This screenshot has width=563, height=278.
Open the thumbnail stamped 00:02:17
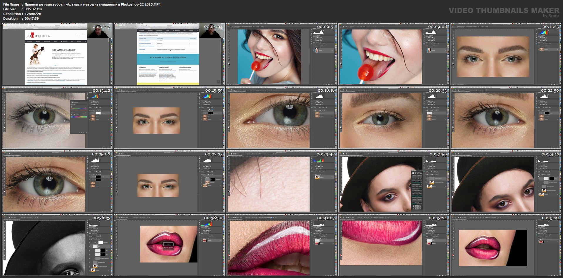coord(57,54)
